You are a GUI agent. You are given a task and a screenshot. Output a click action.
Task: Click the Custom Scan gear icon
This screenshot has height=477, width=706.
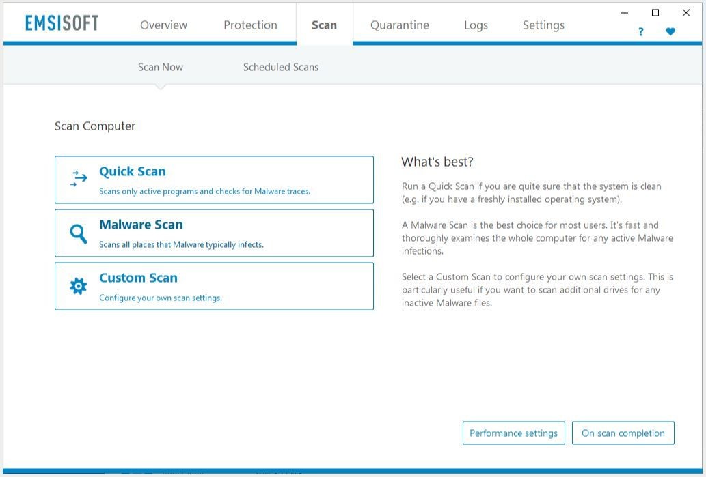pyautogui.click(x=79, y=287)
